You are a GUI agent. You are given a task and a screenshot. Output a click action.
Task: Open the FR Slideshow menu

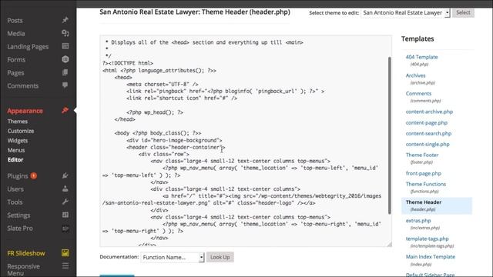(x=25, y=253)
